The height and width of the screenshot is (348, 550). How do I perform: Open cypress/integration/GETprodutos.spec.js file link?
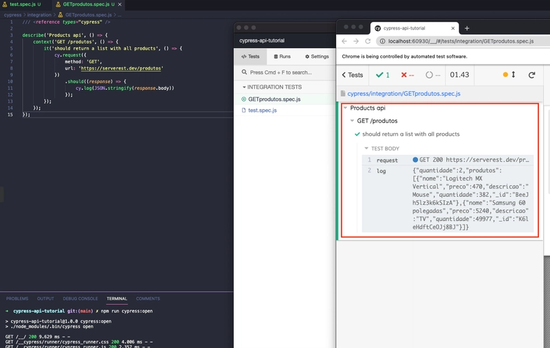point(404,93)
